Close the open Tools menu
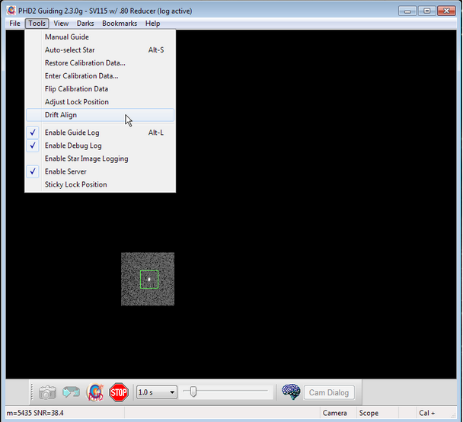The width and height of the screenshot is (463, 422). (37, 24)
